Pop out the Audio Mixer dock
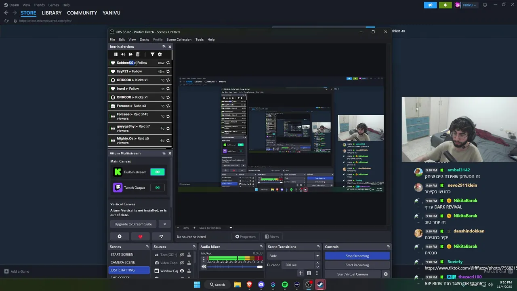Viewport: 517px width, 291px height. pos(261,247)
